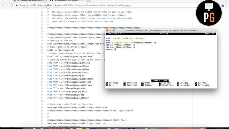Click the pg.ansible echo line
Viewport: 229px width, 129px height.
[x=69, y=63]
